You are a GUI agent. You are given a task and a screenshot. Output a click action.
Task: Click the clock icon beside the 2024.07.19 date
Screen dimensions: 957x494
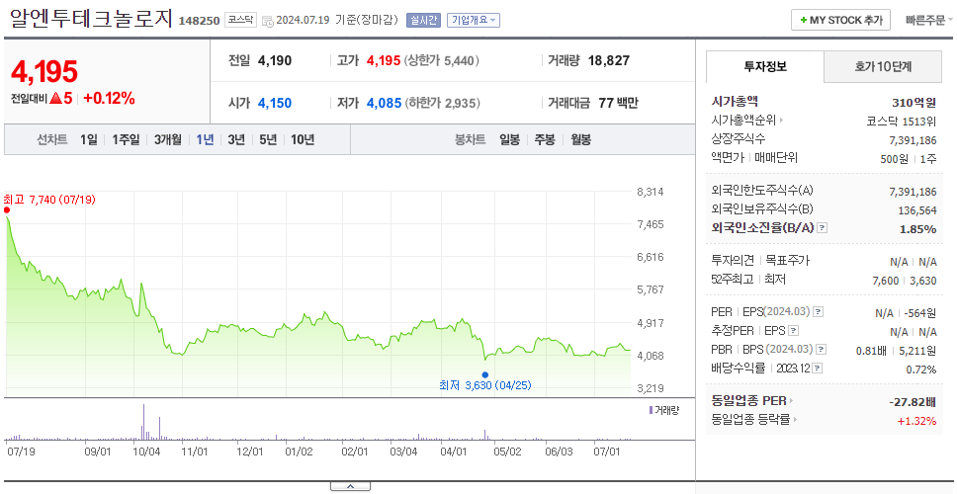click(267, 21)
